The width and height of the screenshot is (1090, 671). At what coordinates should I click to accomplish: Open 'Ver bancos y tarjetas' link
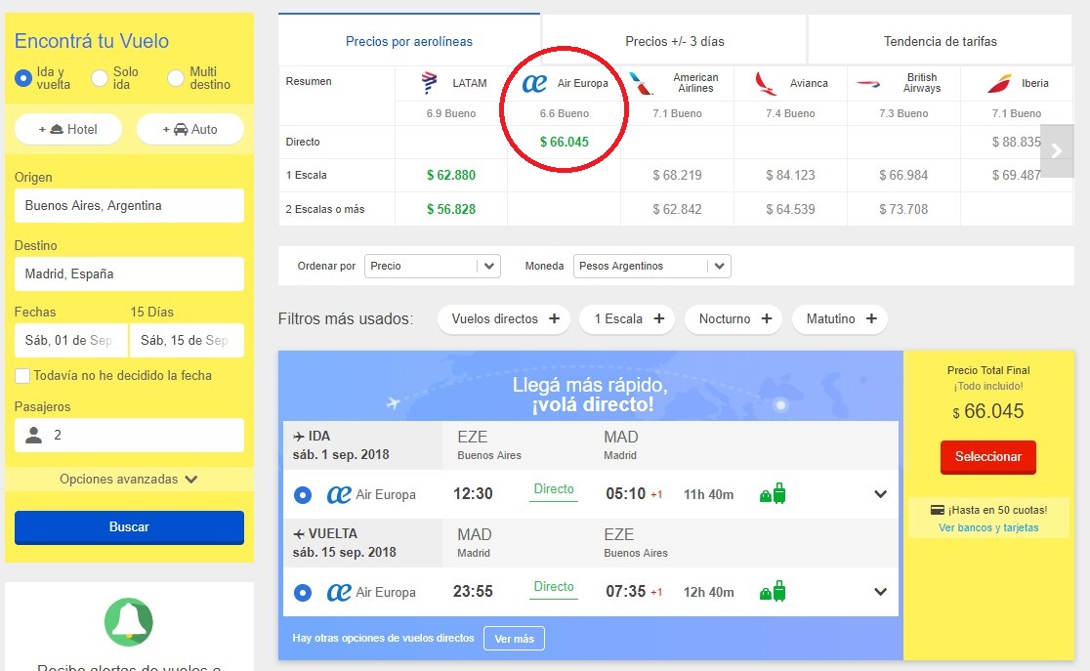pyautogui.click(x=988, y=527)
